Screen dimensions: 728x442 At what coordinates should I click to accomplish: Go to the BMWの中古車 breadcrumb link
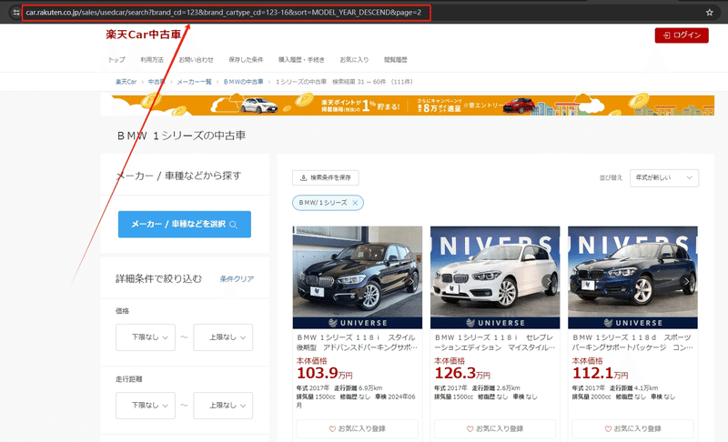(243, 82)
